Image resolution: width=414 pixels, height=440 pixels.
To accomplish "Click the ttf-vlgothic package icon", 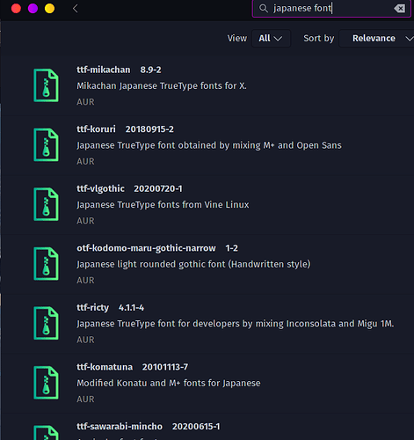I will coord(46,204).
